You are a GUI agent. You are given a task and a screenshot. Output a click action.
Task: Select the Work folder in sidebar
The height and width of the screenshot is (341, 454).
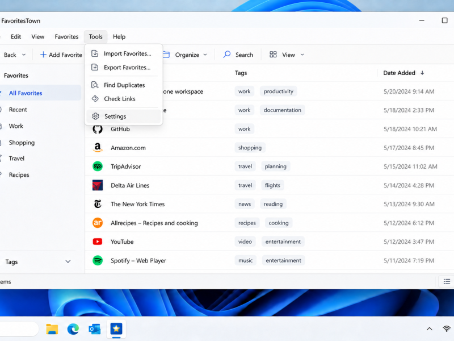[16, 126]
